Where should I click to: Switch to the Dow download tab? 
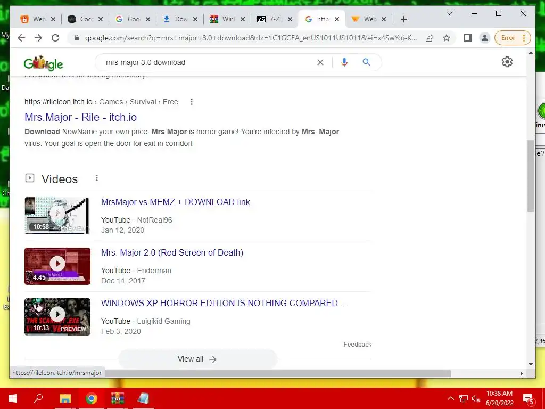tap(176, 19)
